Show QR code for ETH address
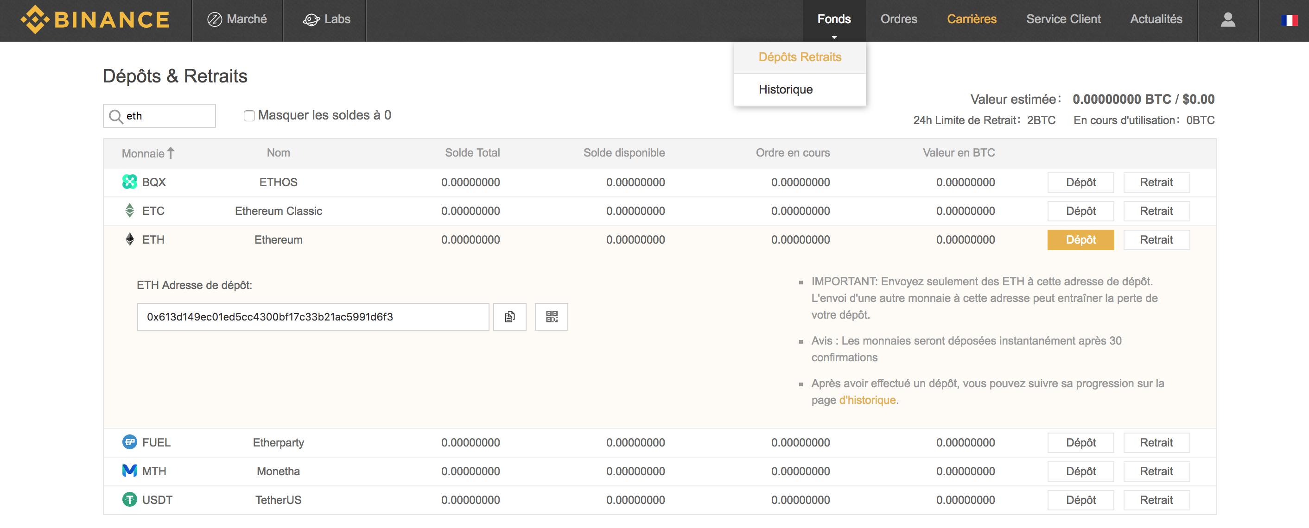The width and height of the screenshot is (1309, 528). [551, 317]
